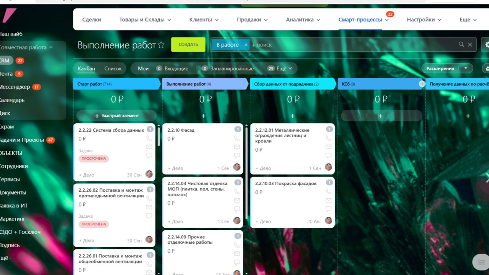Clear the search field with X icon

pos(470,45)
